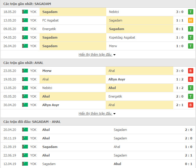Expand more Sagadam matches via the first 'Hiển thị thêm trận đấu'
The width and height of the screenshot is (196, 168).
pos(95,55)
